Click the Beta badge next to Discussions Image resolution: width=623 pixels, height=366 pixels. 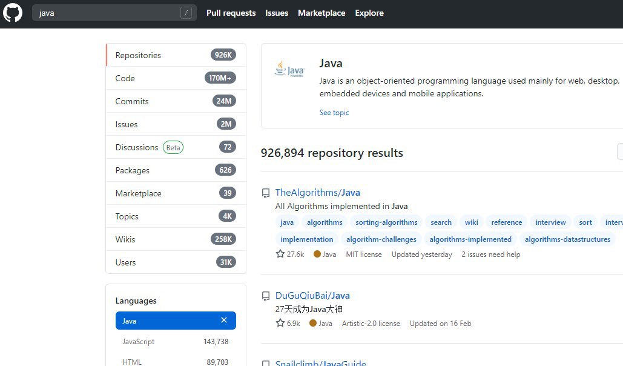pyautogui.click(x=173, y=148)
